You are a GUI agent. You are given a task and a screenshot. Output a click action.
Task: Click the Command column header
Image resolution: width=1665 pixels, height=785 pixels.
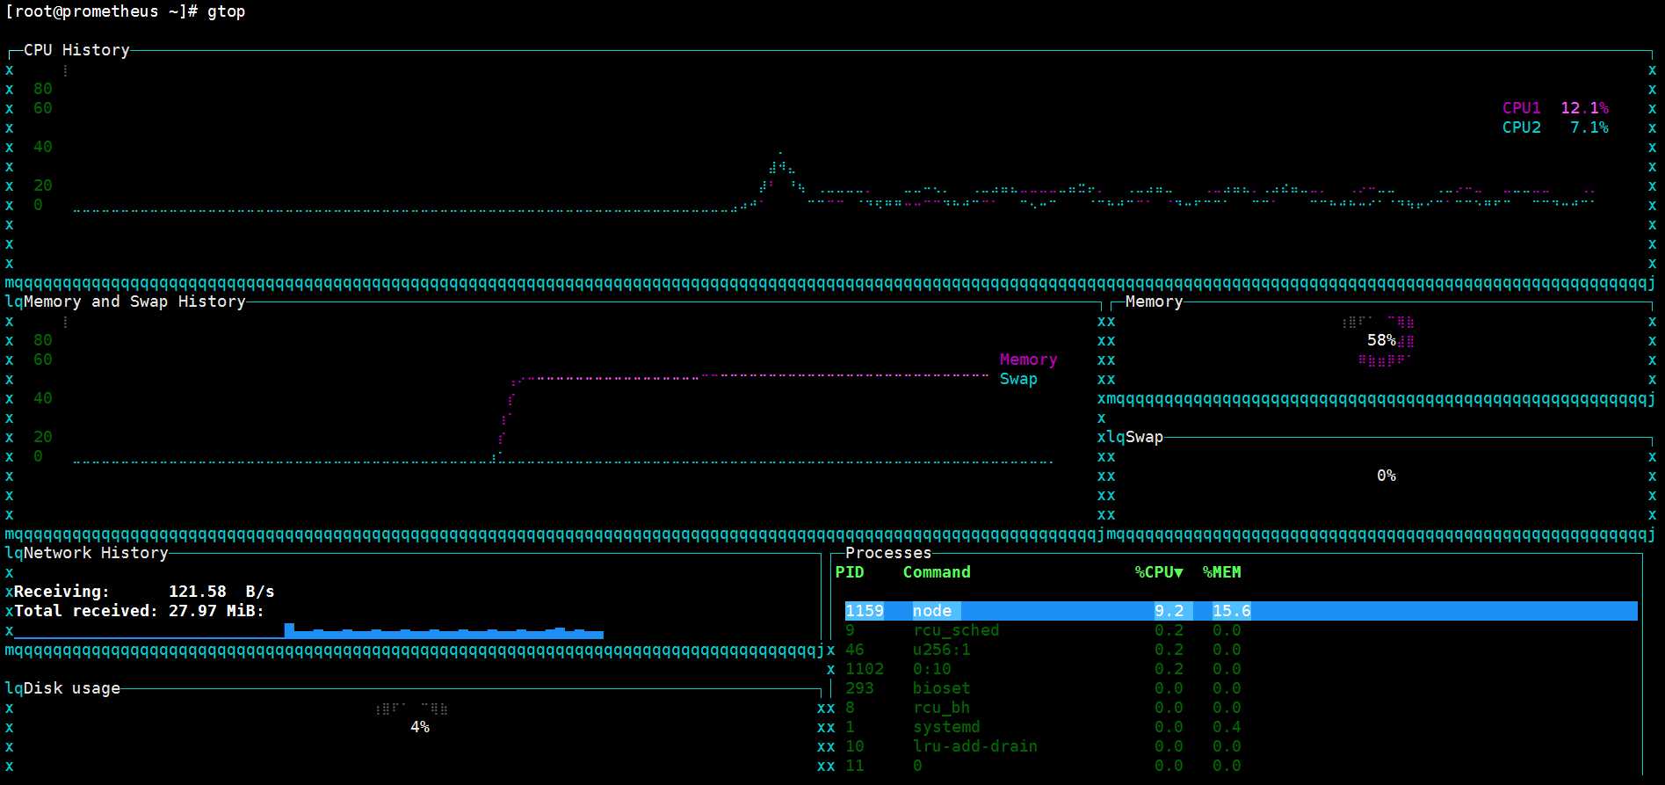pos(937,572)
